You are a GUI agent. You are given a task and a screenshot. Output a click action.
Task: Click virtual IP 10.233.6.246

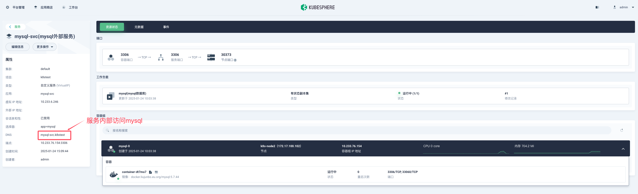pyautogui.click(x=49, y=102)
